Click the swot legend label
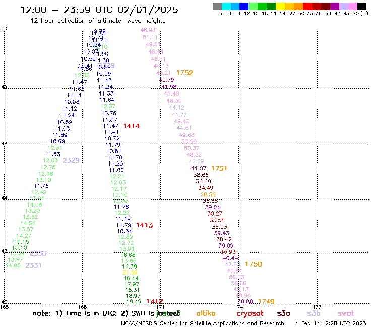The width and height of the screenshot is (373, 328). click(346, 313)
